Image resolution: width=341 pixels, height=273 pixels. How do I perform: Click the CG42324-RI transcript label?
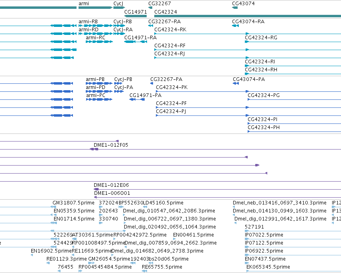(x=260, y=62)
